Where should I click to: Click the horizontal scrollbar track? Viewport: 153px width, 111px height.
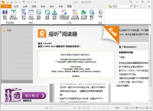(74, 103)
